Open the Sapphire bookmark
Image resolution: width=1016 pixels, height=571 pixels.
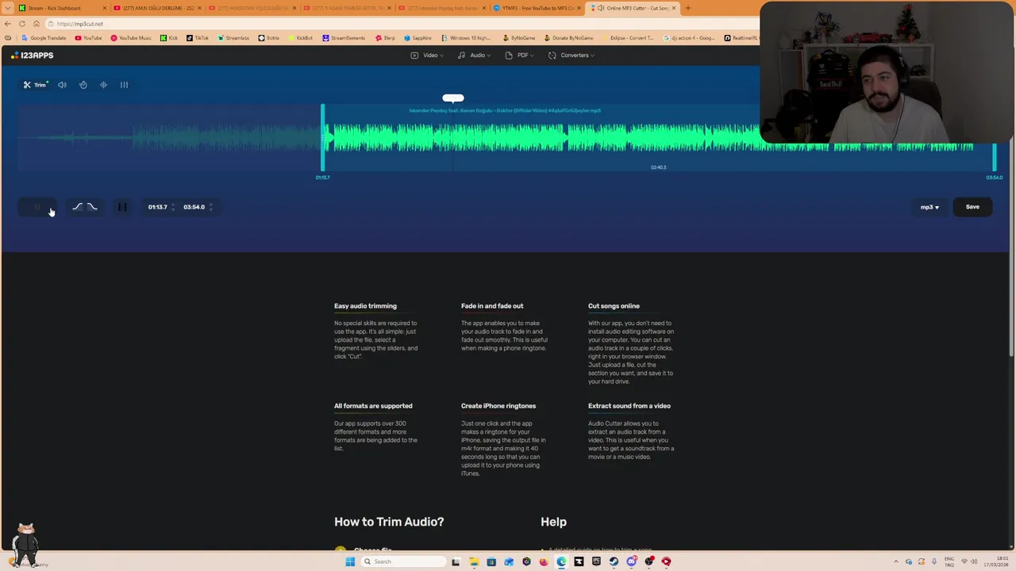click(x=418, y=38)
